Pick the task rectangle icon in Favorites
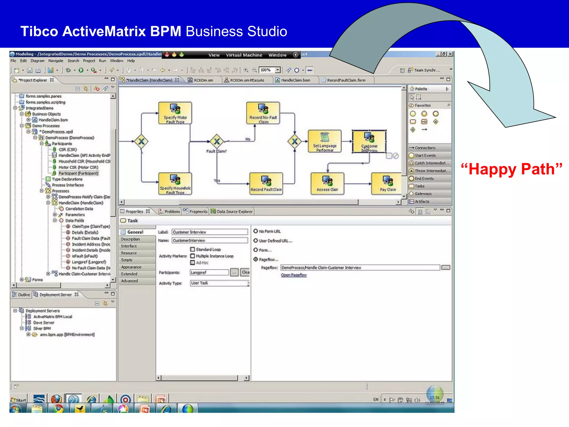569x427 pixels. (x=413, y=122)
